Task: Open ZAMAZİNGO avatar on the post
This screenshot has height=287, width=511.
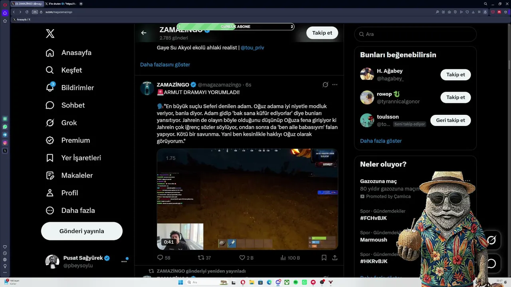Action: [147, 88]
